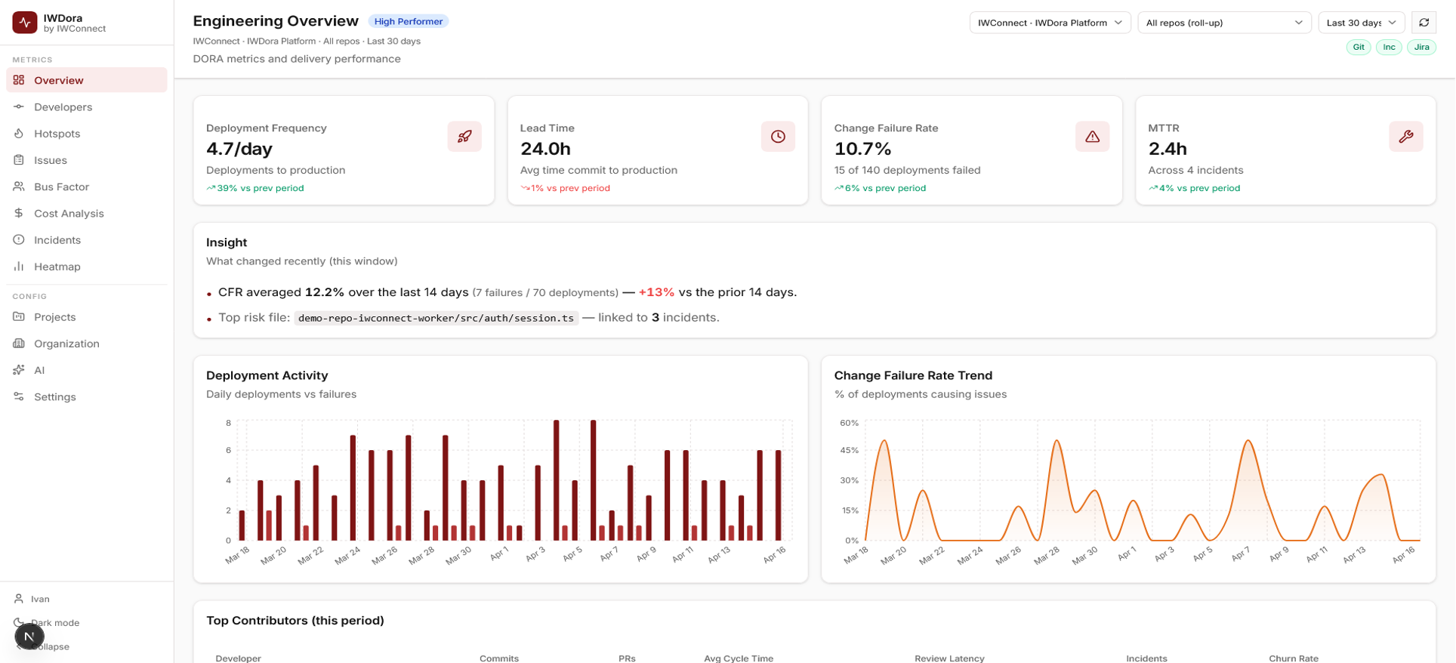Click the Projects folder icon
Viewport: 1456px width, 663px height.
coord(19,317)
